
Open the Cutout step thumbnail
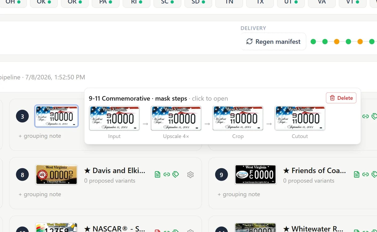[300, 118]
